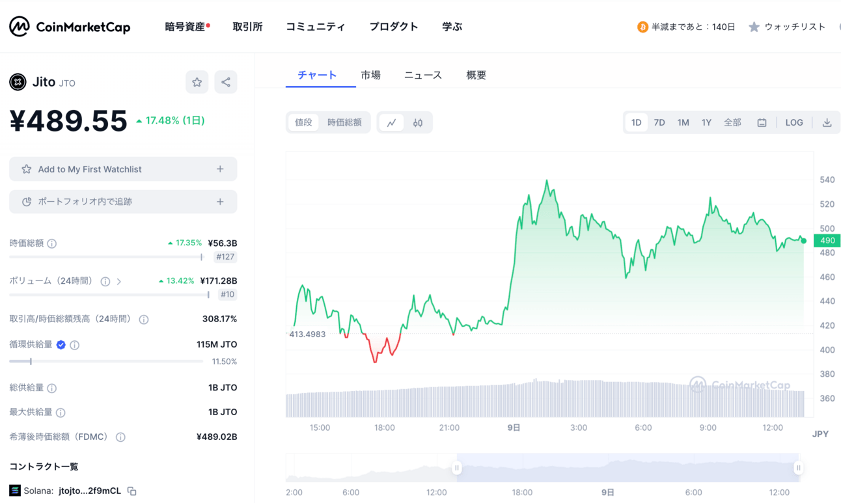Open the 取引所 menu
The height and width of the screenshot is (503, 841).
(x=247, y=27)
